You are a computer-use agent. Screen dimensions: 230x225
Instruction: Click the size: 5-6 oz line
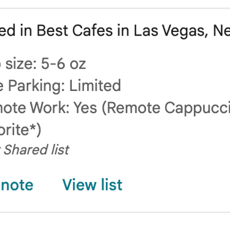43,63
